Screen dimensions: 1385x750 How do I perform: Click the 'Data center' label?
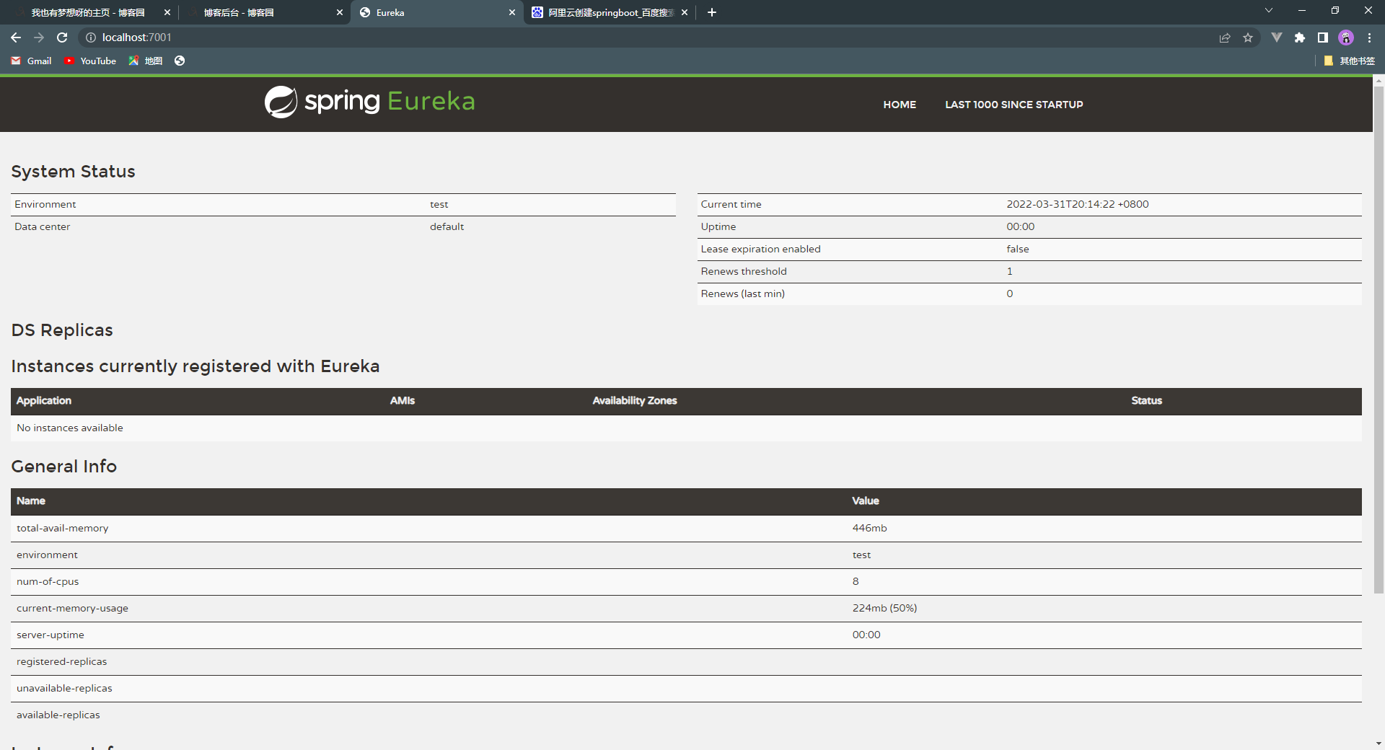coord(43,227)
